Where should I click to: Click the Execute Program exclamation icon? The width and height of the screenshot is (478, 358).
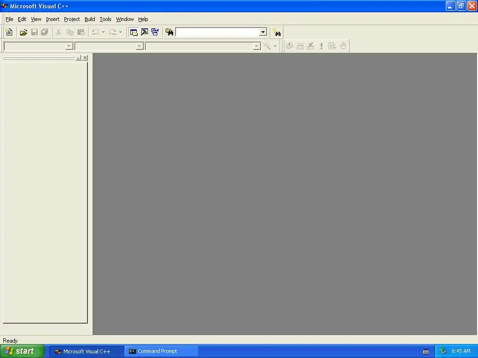(321, 46)
